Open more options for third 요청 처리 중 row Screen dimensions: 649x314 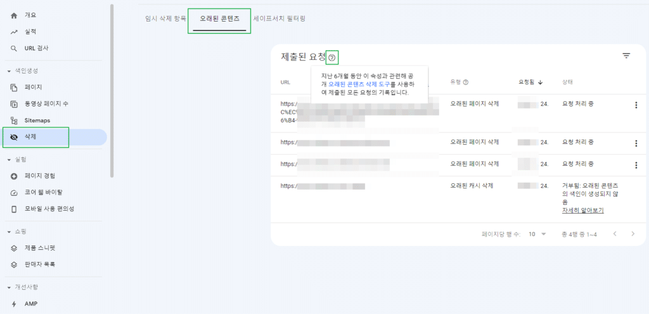coord(636,166)
